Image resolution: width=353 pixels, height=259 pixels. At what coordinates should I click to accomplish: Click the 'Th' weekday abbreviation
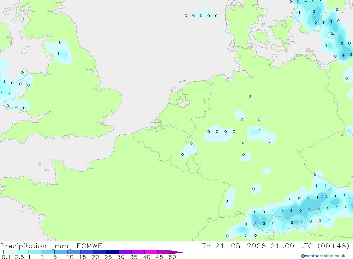[x=206, y=246]
